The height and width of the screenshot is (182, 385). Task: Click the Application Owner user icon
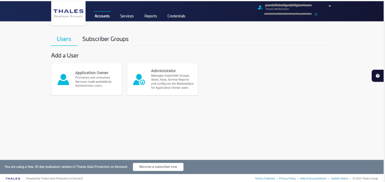[63, 79]
